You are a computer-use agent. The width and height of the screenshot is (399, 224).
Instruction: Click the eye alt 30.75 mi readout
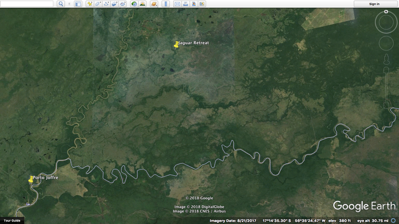(x=373, y=221)
